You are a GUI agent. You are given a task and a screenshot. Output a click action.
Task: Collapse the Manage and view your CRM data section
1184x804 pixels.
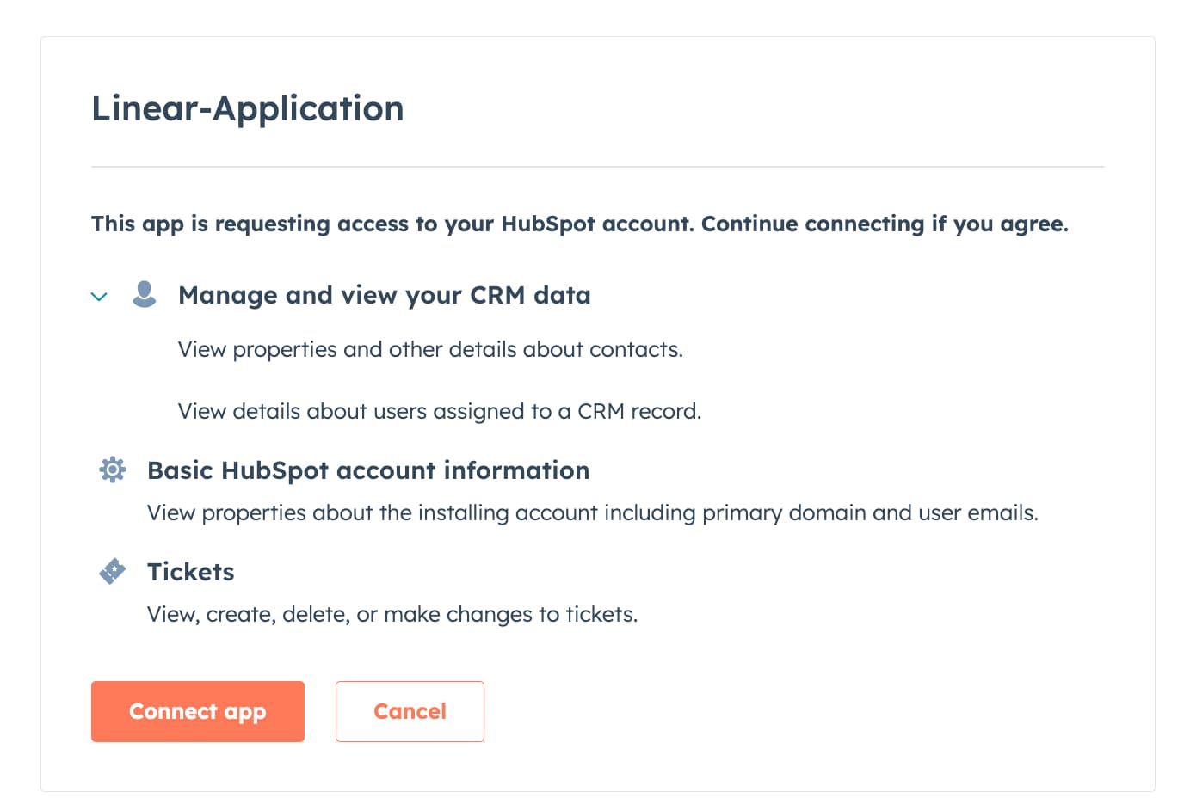point(99,297)
